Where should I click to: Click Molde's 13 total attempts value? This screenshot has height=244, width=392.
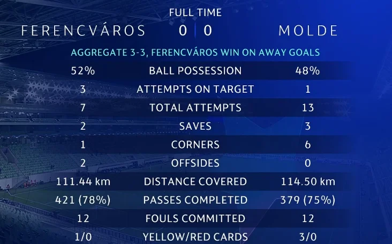[308, 108]
